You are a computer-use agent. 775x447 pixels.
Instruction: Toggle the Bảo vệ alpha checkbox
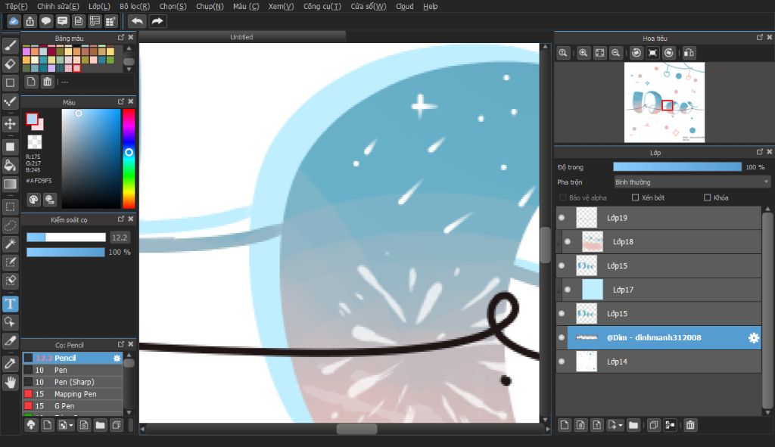pos(562,197)
